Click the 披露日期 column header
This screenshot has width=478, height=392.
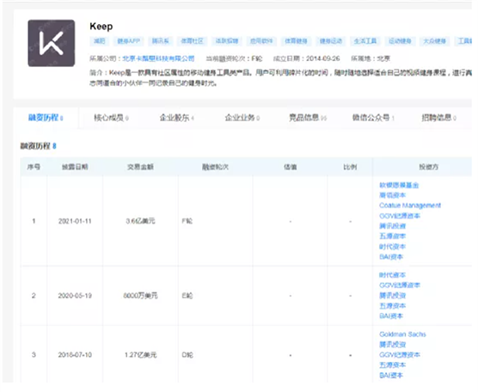(75, 167)
